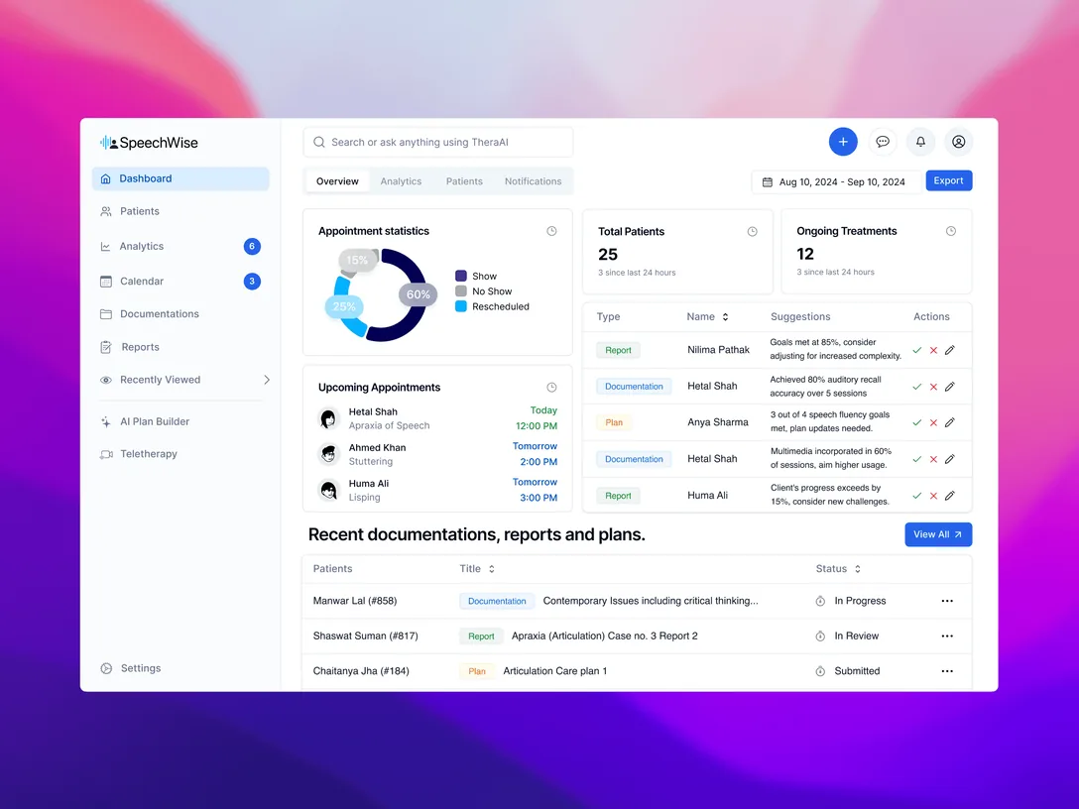
Task: Switch to the Notifications tab
Action: click(534, 180)
